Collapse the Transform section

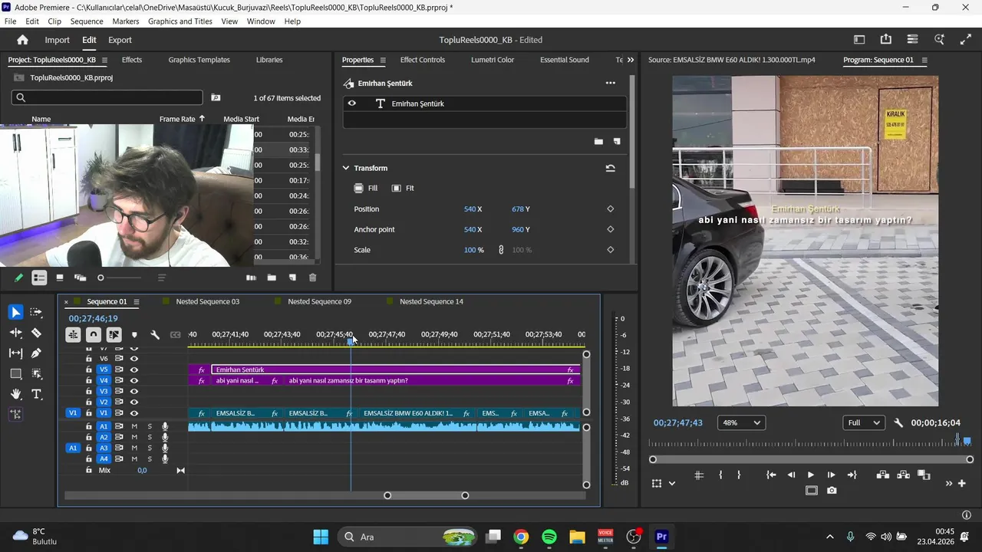(x=346, y=168)
